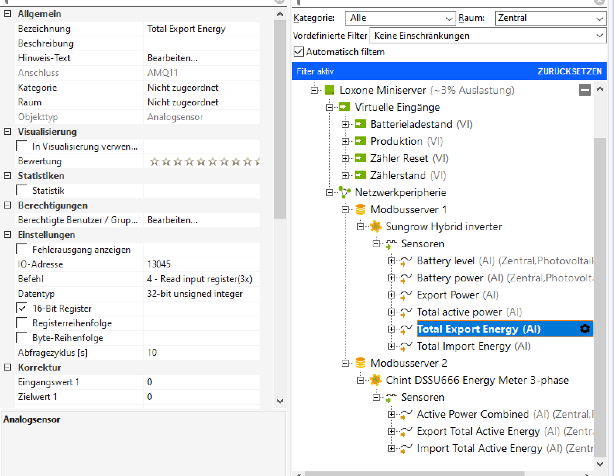Disable the Automatisch filtern checkbox
The height and width of the screenshot is (476, 614).
click(x=299, y=52)
